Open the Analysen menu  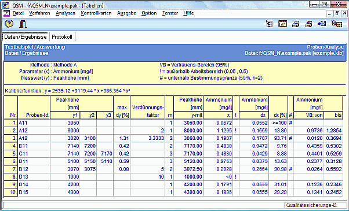pyautogui.click(x=66, y=13)
